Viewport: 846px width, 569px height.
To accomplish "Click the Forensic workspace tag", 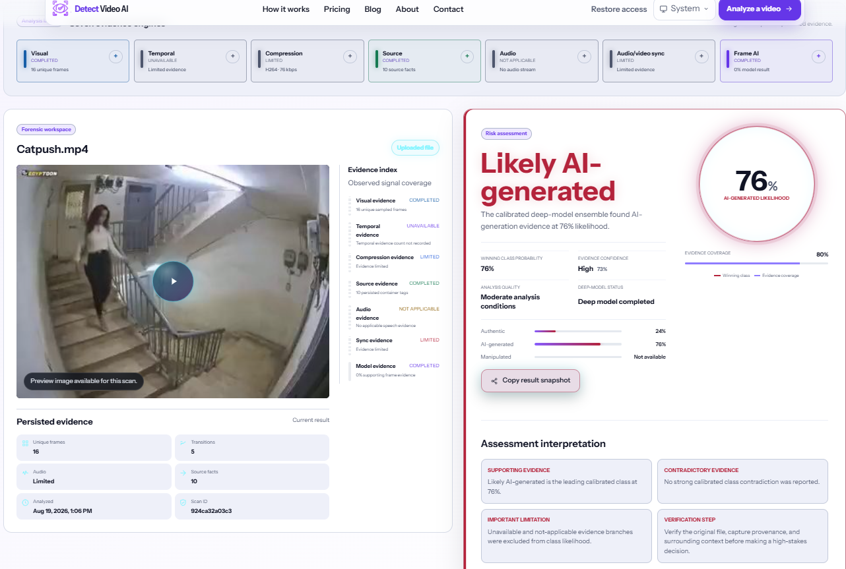I will [x=46, y=129].
